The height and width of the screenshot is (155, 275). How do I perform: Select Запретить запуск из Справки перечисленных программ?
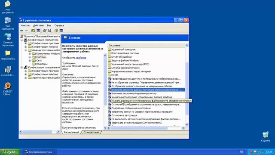141,112
